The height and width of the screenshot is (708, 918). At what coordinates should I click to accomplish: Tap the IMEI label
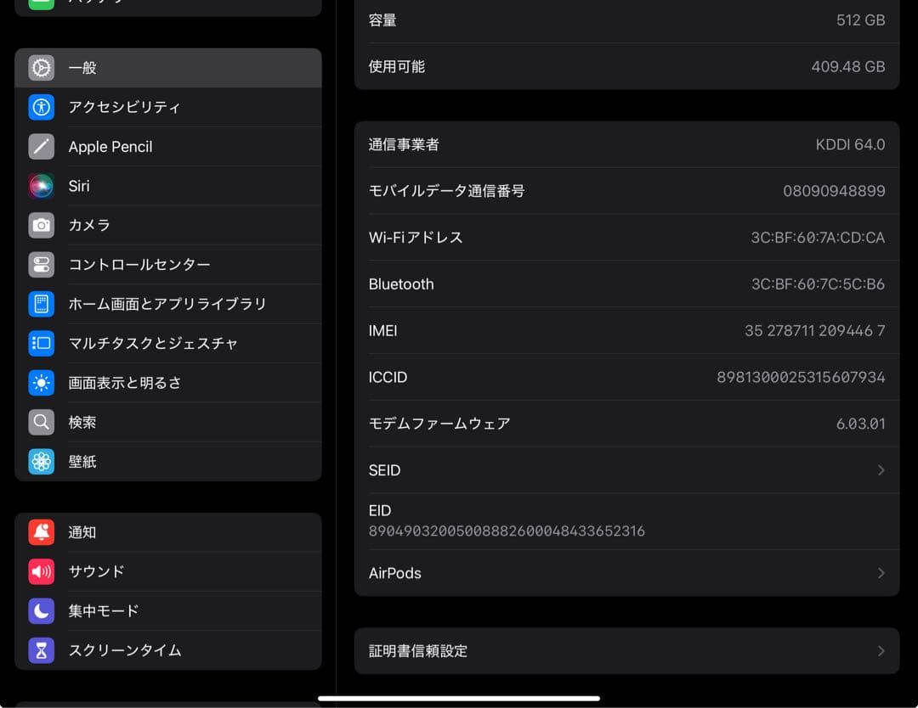click(x=382, y=331)
